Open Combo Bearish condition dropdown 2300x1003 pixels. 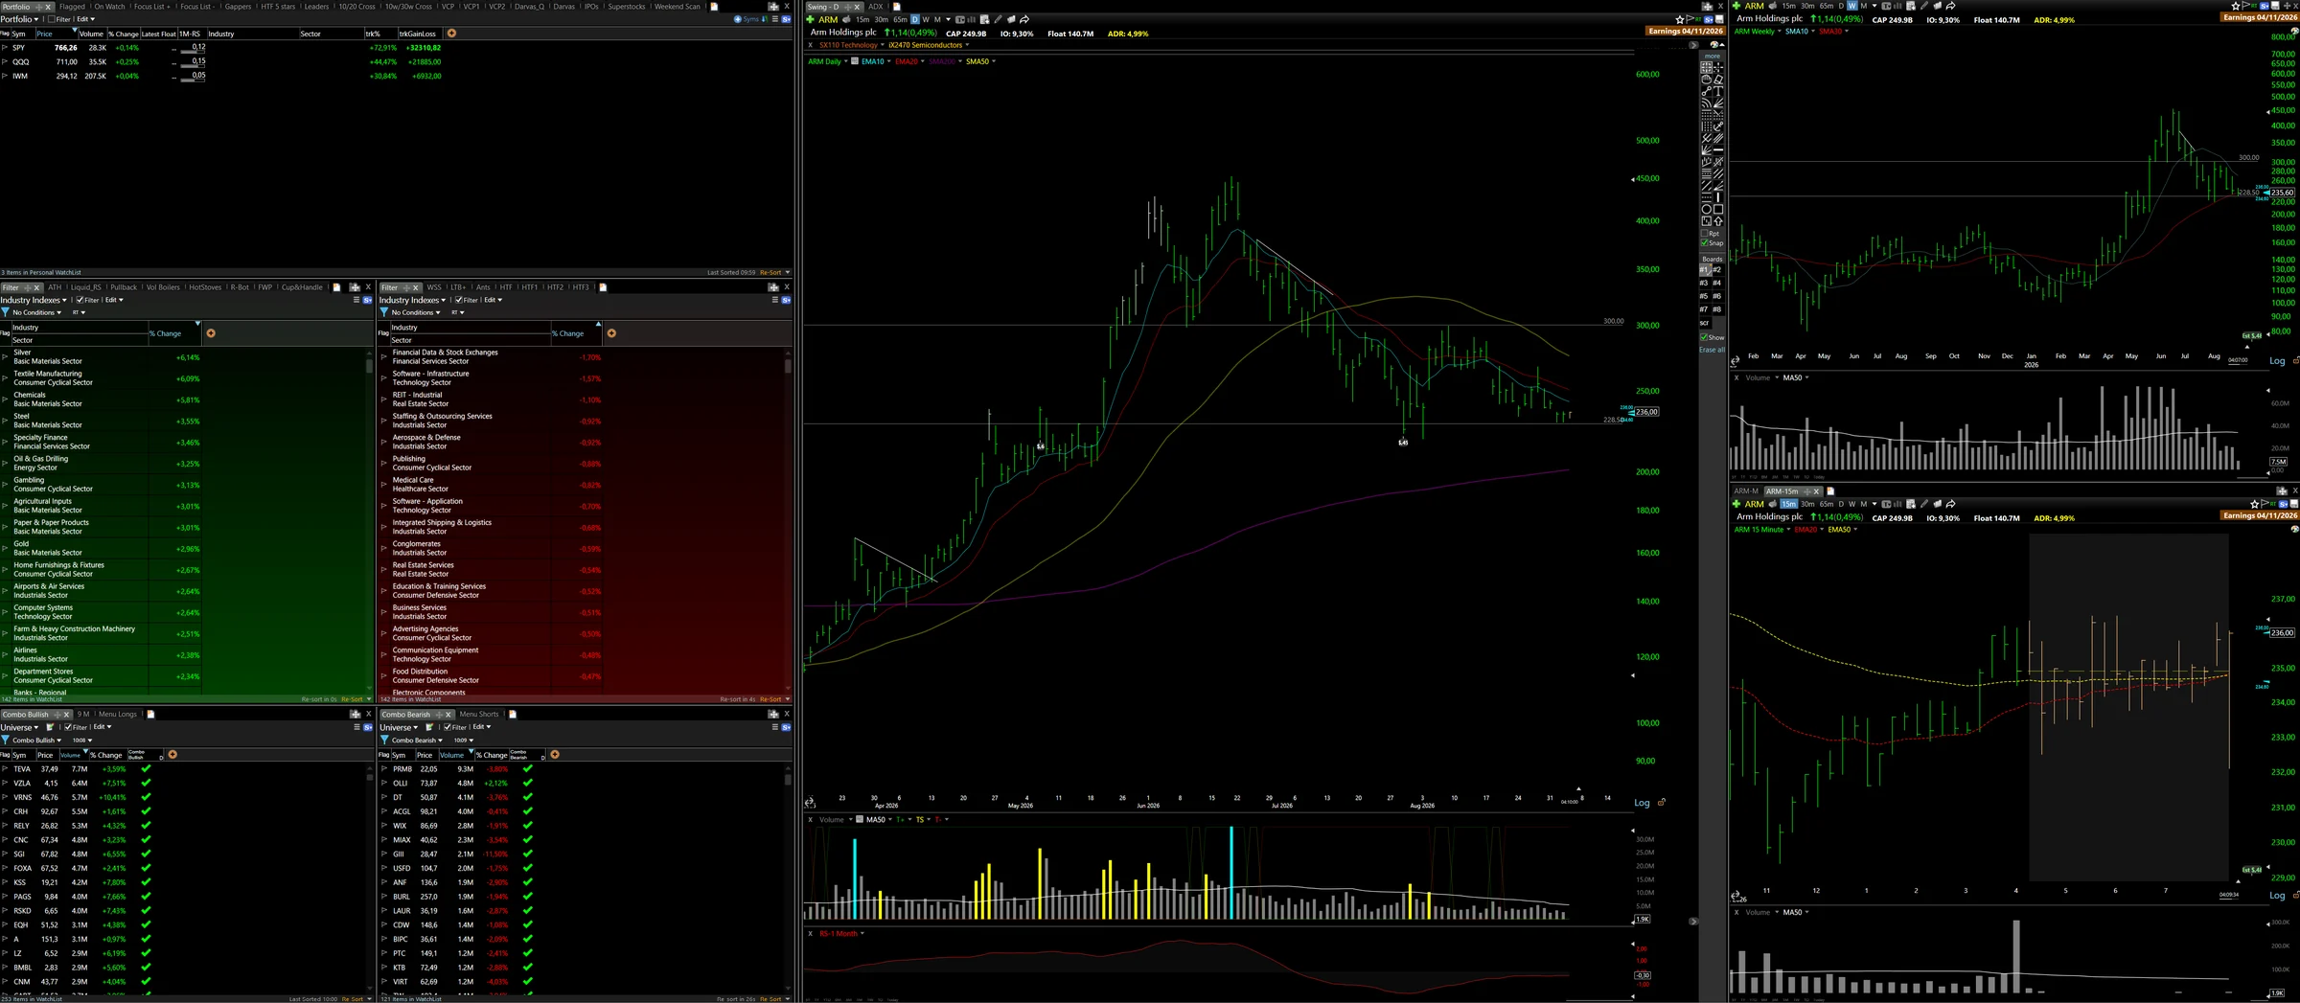(x=418, y=741)
